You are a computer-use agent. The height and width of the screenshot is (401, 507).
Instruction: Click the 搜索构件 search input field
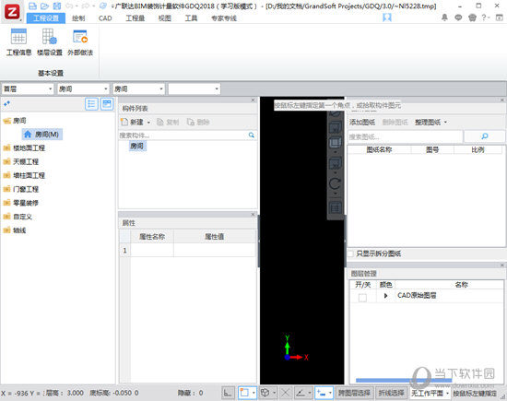(x=183, y=136)
